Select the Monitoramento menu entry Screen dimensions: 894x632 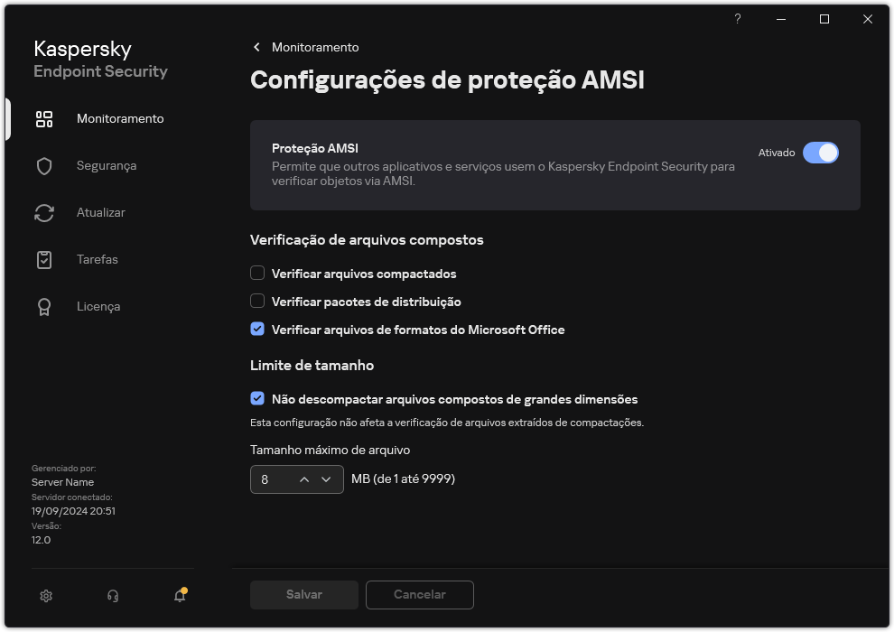tap(120, 118)
